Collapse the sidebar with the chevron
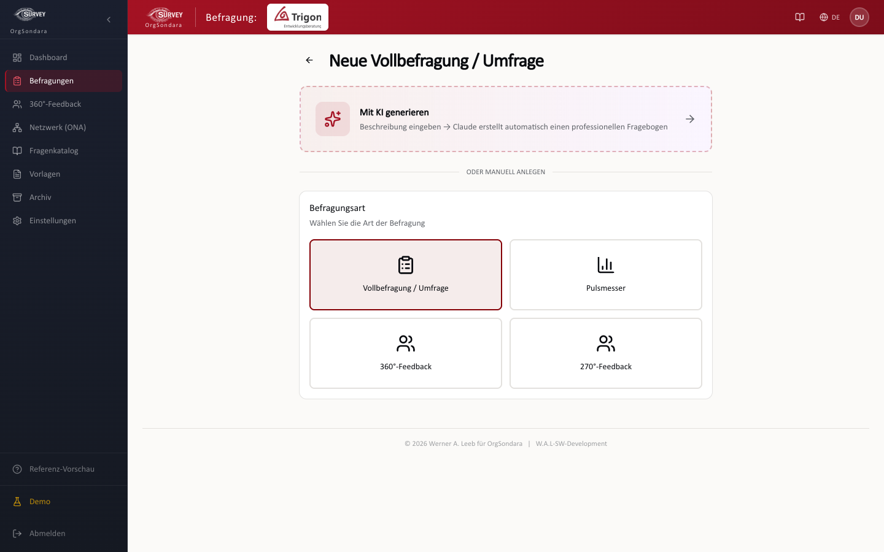884x552 pixels. [109, 20]
